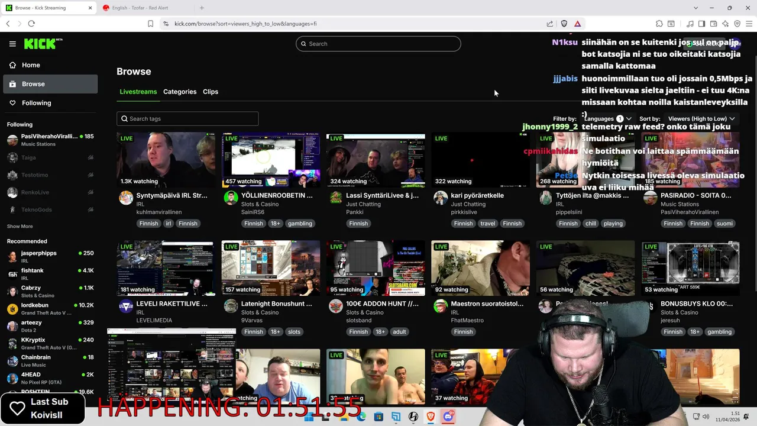The width and height of the screenshot is (757, 426).
Task: Click the adult tag under slotsband
Action: tap(399, 332)
